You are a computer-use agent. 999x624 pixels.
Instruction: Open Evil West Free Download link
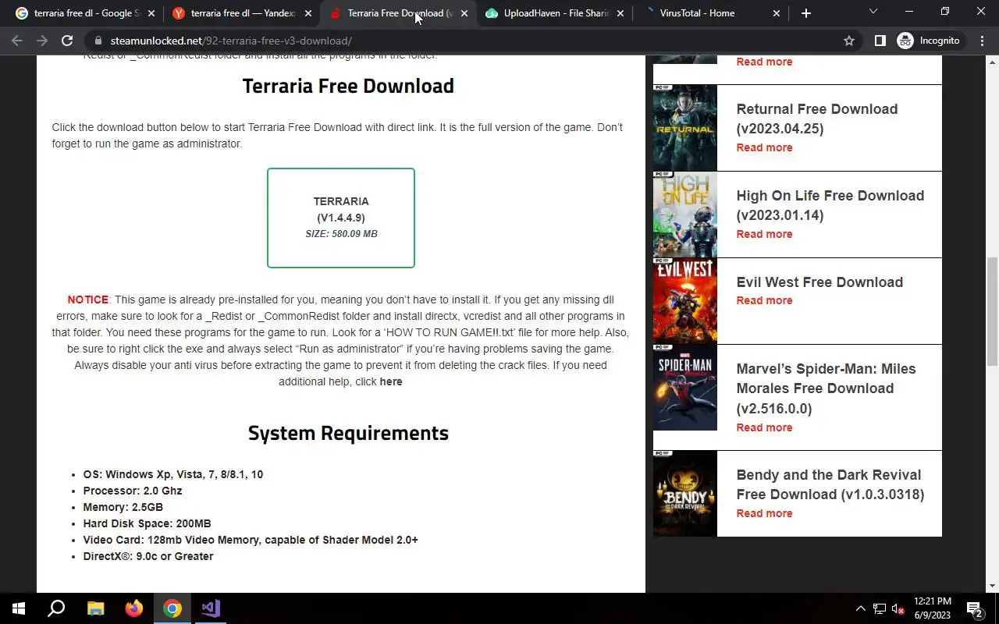pyautogui.click(x=819, y=282)
